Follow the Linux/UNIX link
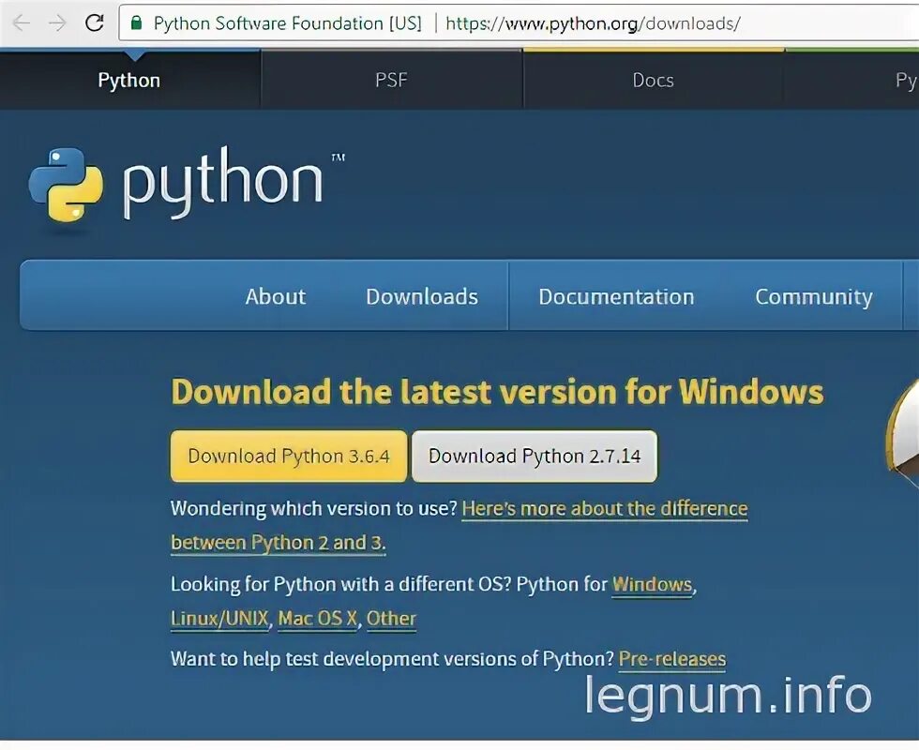 tap(219, 619)
